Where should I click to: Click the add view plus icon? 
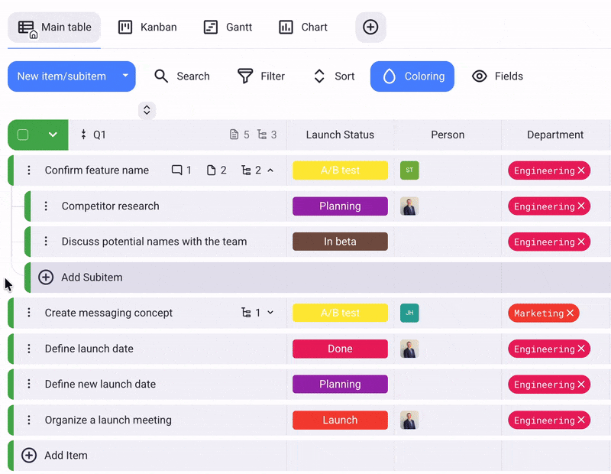[x=370, y=28]
